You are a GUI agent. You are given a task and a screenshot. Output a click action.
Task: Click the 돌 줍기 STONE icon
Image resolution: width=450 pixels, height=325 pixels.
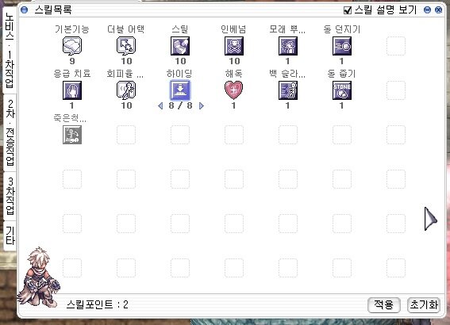pos(342,90)
